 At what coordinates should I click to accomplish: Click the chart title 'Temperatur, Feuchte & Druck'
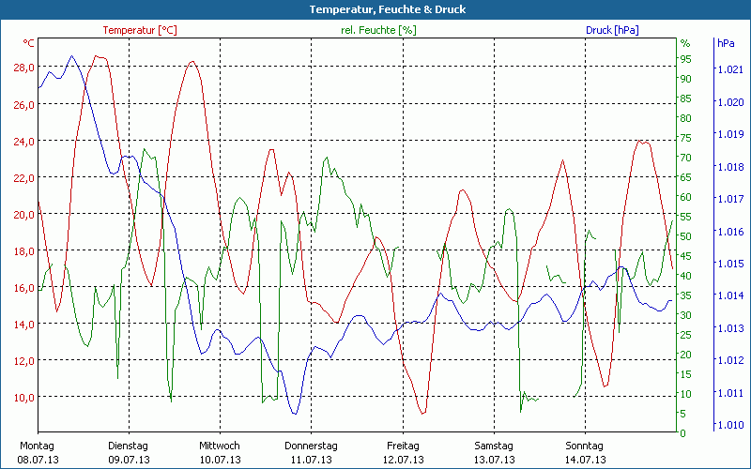pos(375,9)
